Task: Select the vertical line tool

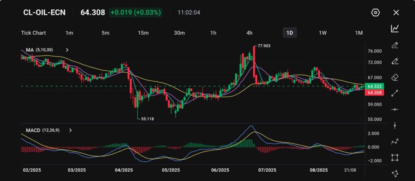Action: tap(395, 125)
